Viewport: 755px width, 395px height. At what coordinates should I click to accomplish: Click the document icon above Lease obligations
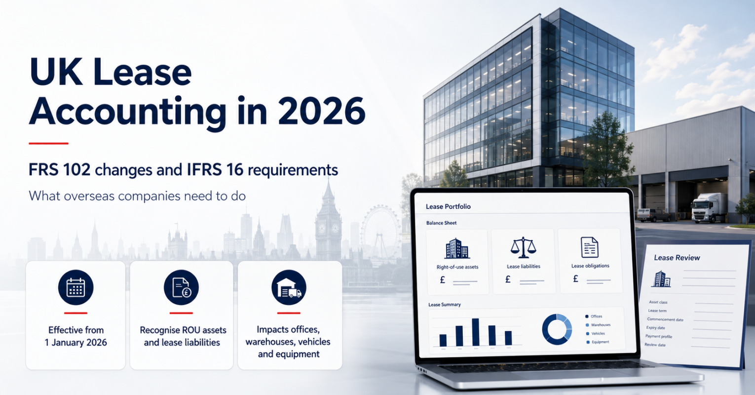pyautogui.click(x=590, y=247)
